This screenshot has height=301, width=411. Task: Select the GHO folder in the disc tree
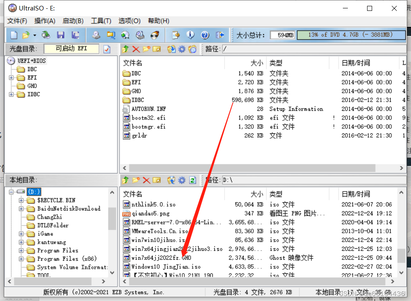pyautogui.click(x=32, y=86)
